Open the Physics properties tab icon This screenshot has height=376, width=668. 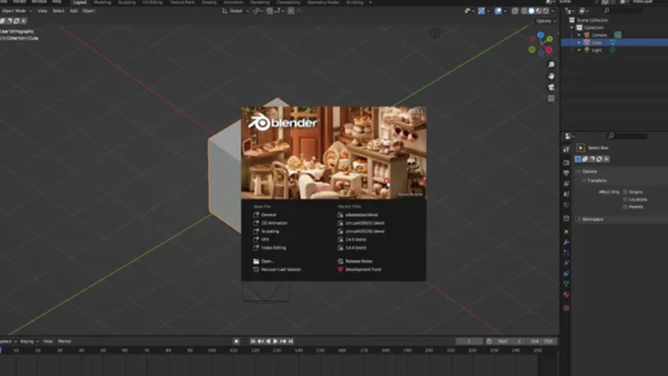566,263
